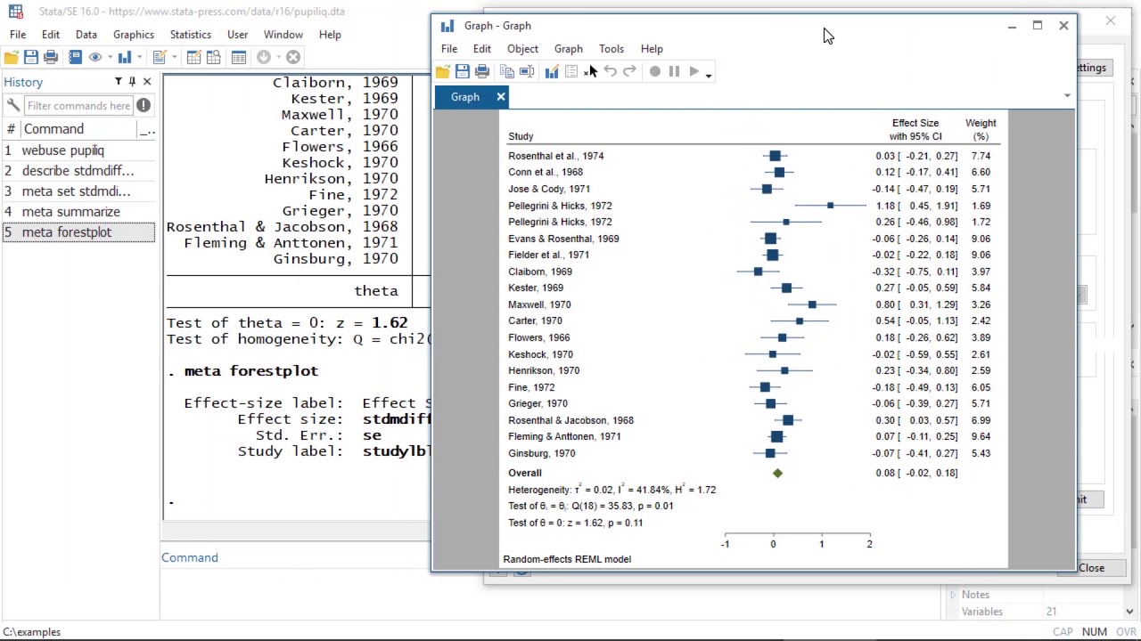Image resolution: width=1141 pixels, height=641 pixels.
Task: Click the Command column header in the History panel
Action: (78, 129)
